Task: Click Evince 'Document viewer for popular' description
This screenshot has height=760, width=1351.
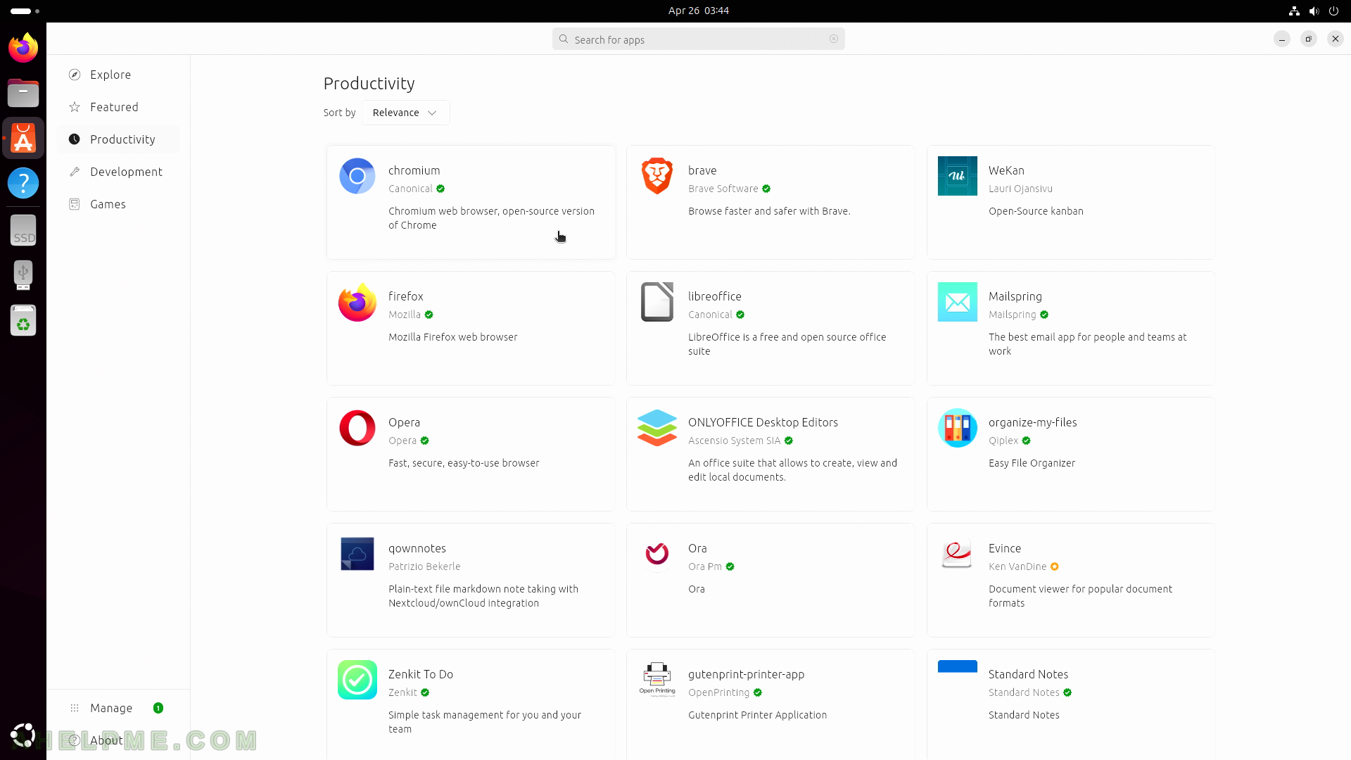Action: click(1080, 596)
